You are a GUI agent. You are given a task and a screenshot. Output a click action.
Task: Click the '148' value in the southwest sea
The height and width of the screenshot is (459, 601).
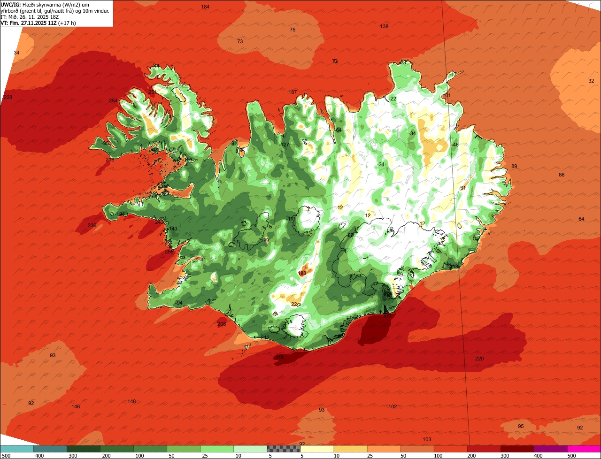(x=131, y=401)
